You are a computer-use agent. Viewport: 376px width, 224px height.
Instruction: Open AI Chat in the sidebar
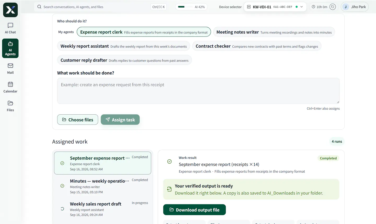coord(10,28)
